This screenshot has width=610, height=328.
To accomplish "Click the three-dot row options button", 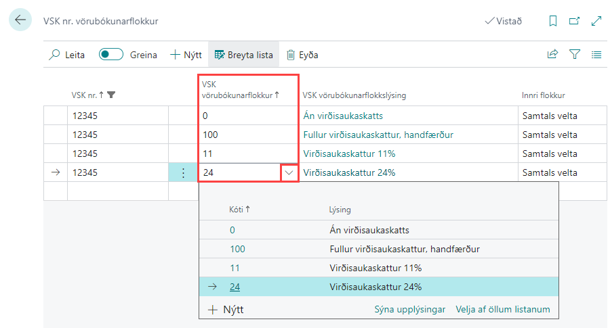I will point(183,172).
